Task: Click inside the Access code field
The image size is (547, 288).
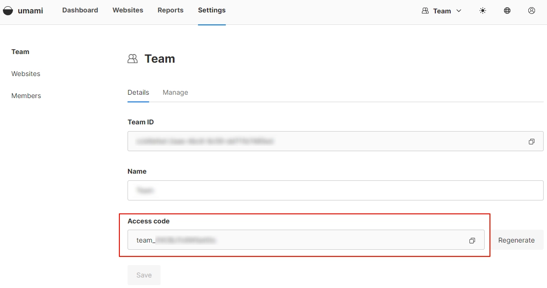Action: [x=297, y=240]
